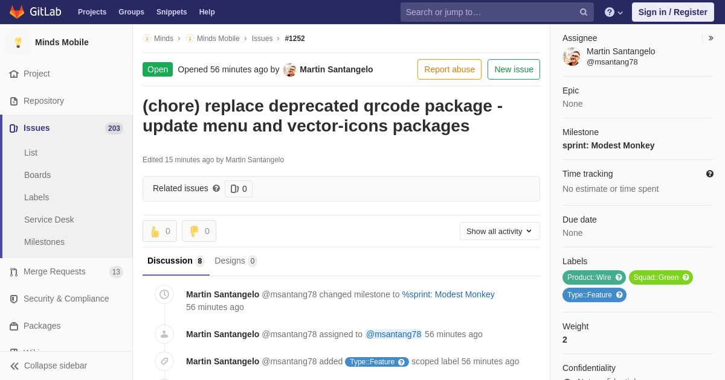Open the help question-mark menu
This screenshot has height=380, width=725.
click(613, 12)
